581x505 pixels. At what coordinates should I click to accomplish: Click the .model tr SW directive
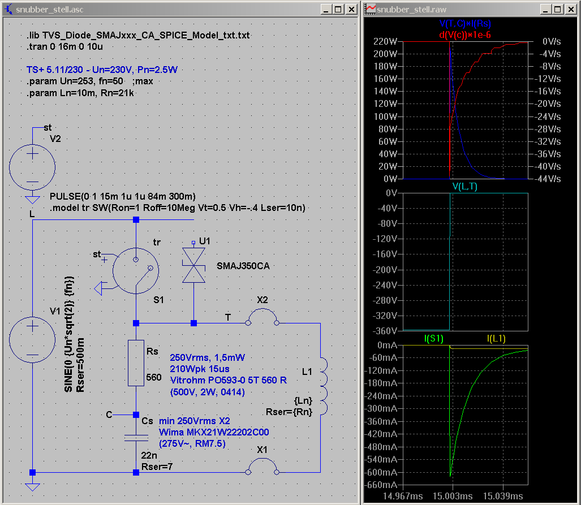(x=178, y=208)
